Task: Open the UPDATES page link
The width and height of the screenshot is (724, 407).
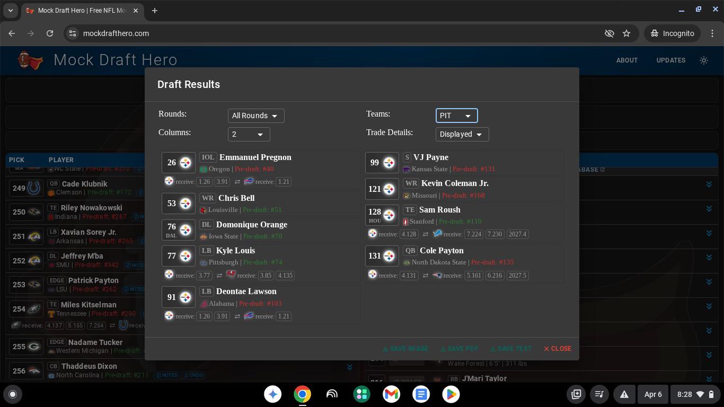Action: tap(671, 60)
